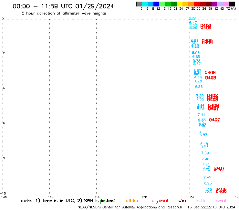Click the -4 latitude axis label
Viewport: 239px width, 210px height.
tap(3, 88)
